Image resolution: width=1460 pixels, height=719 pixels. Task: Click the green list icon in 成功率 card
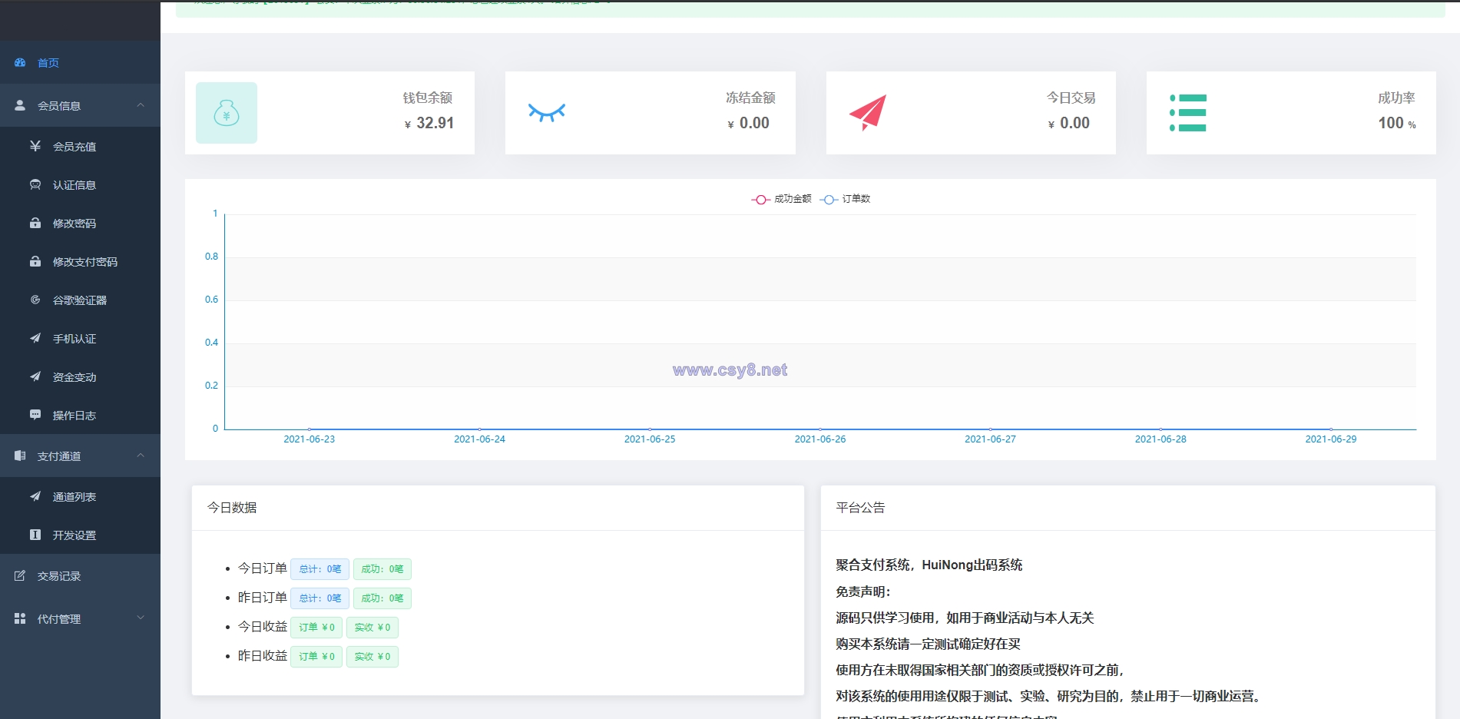(1188, 113)
